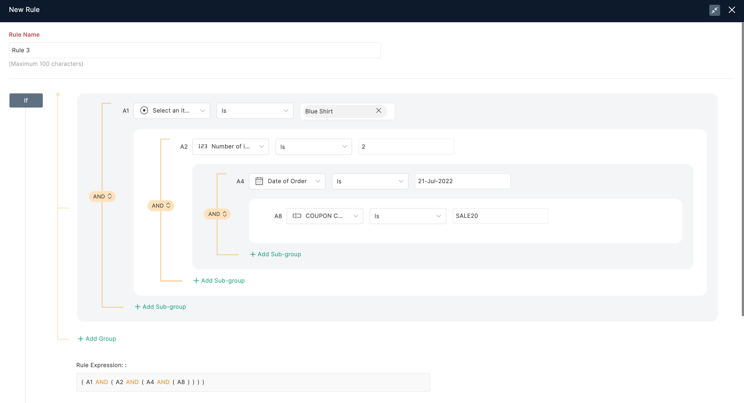Toggle the AND operator beside A4 group

(217, 214)
